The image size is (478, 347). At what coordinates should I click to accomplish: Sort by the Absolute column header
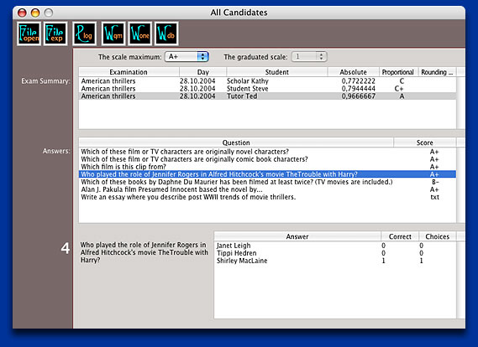tap(354, 72)
